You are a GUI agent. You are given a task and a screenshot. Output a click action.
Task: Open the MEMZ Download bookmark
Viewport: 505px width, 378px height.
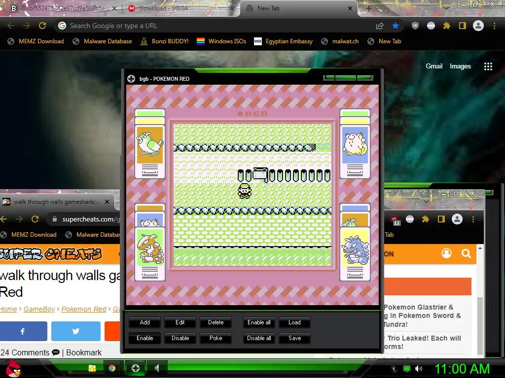click(x=36, y=41)
